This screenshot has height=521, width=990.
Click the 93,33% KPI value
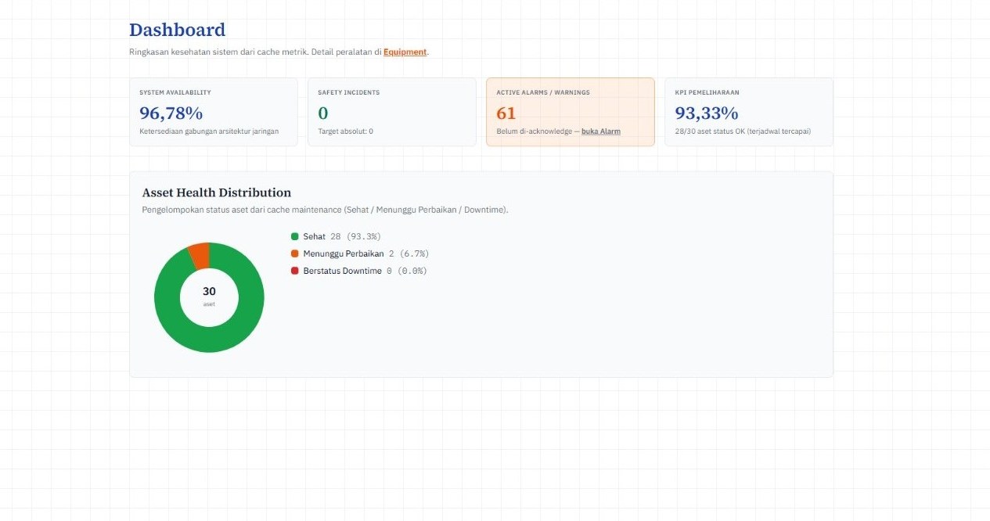point(707,113)
